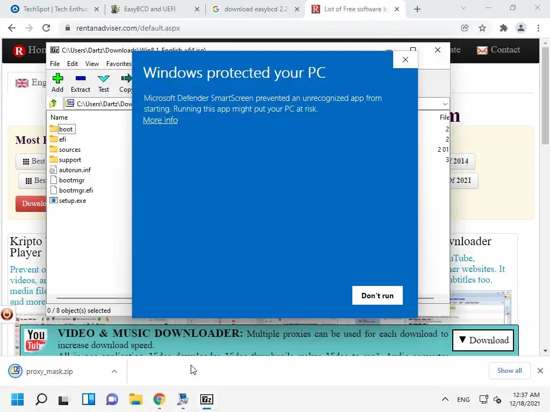Close the SmartScreen dialog with the X button

click(x=405, y=60)
